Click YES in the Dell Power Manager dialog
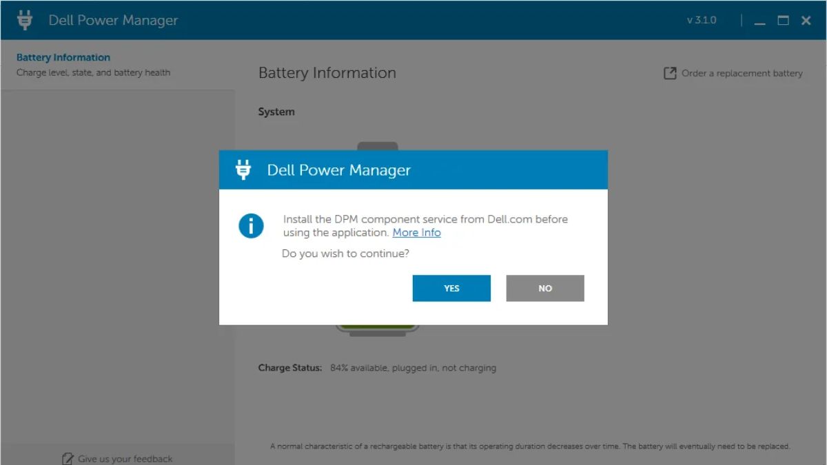Screen dimensions: 827x465 (451, 288)
